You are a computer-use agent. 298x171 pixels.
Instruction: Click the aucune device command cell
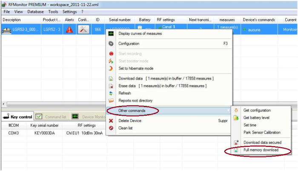pyautogui.click(x=259, y=30)
